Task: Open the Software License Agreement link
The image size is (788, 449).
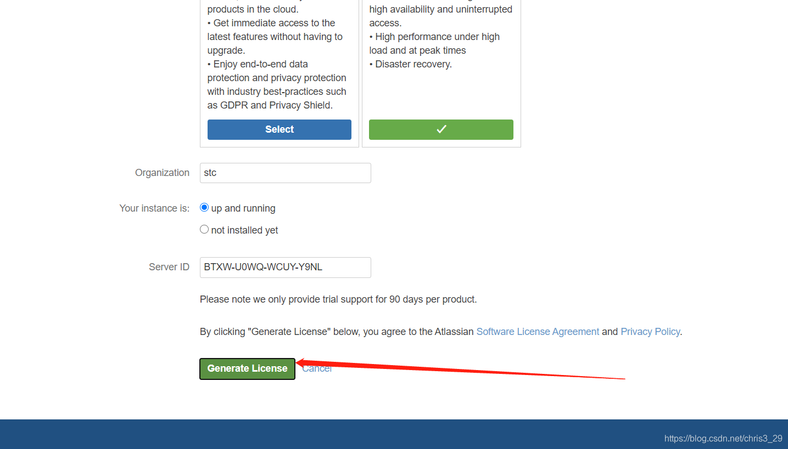Action: (538, 332)
